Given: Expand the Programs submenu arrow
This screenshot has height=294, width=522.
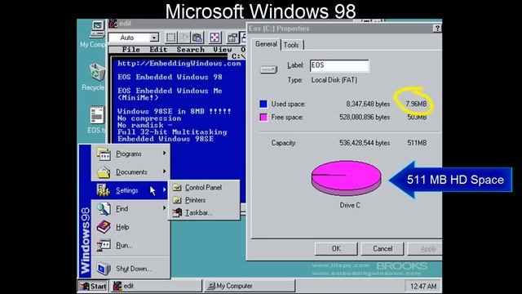Looking at the screenshot, I should coord(165,153).
